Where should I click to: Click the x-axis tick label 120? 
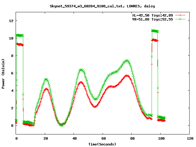coord(190,138)
